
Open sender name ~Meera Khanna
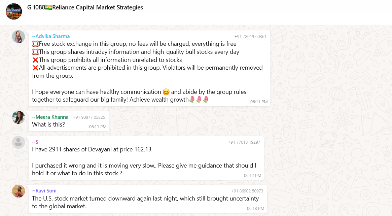pyautogui.click(x=50, y=117)
